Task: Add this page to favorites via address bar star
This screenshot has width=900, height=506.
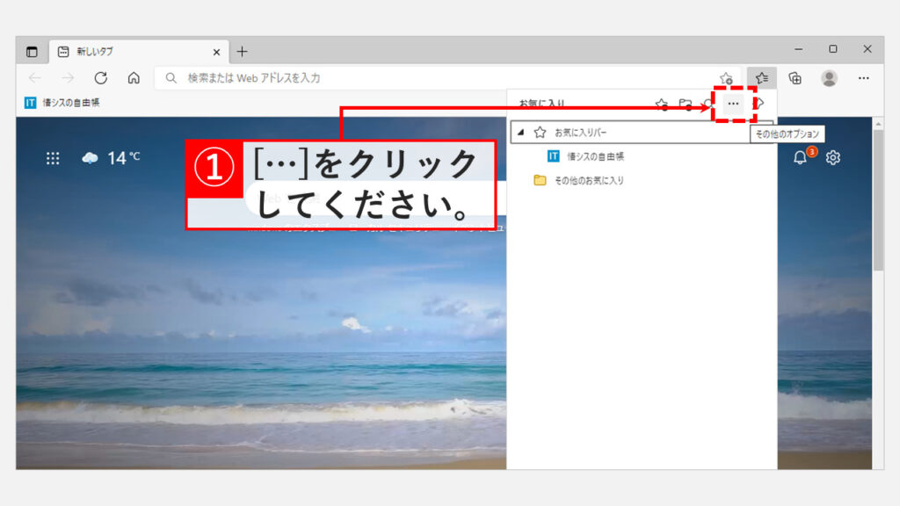Action: [726, 78]
